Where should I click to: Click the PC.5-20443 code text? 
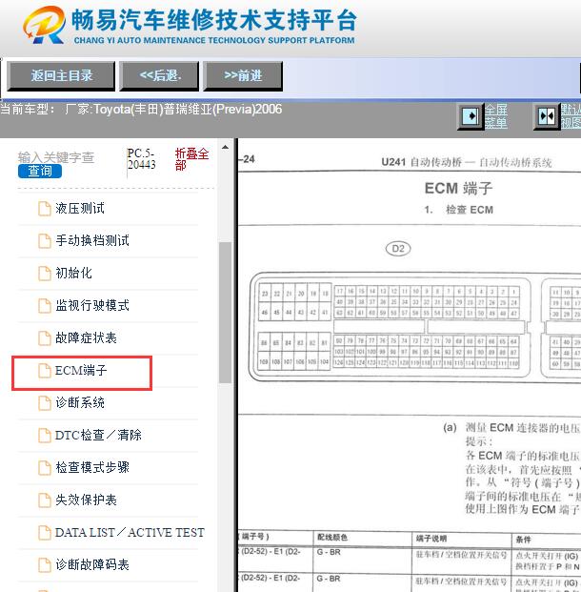pos(142,159)
